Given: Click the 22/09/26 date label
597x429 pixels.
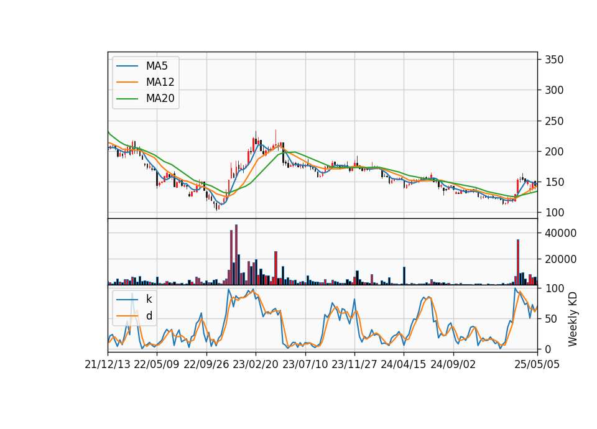Looking at the screenshot, I should 206,364.
